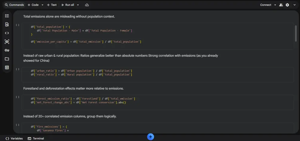The image size is (300, 141).
Task: Click the 'Total emissions alone are misleading' text
Action: pos(69,16)
